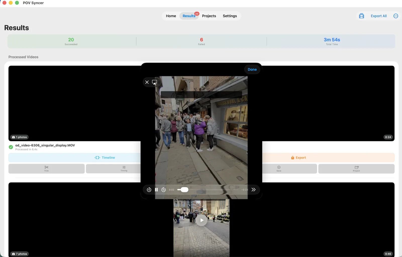The height and width of the screenshot is (257, 402).
Task: Click the Save download icon button
Action: [x=279, y=169]
